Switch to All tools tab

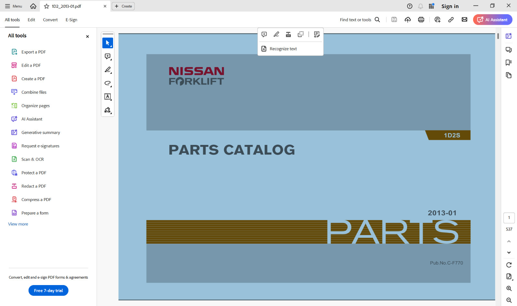[12, 20]
